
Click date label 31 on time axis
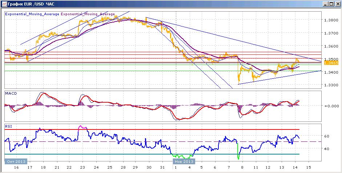(x=162, y=168)
